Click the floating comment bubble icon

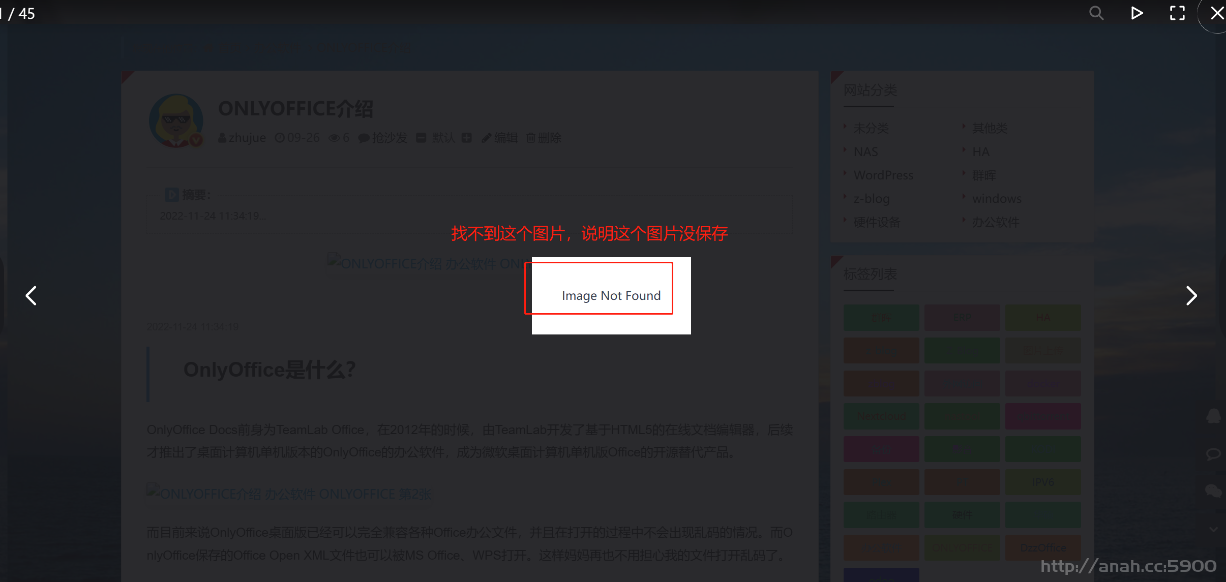pyautogui.click(x=1213, y=454)
